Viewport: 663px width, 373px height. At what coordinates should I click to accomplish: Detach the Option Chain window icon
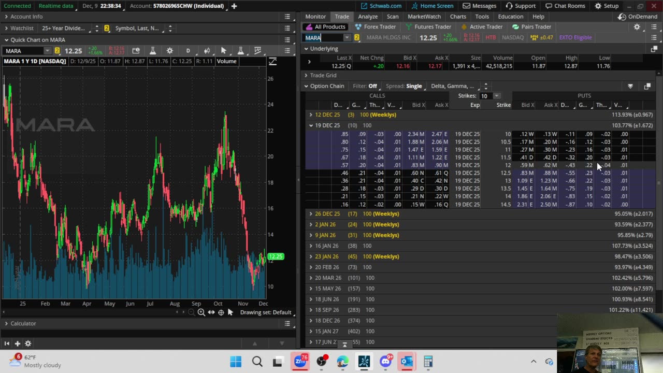(647, 86)
